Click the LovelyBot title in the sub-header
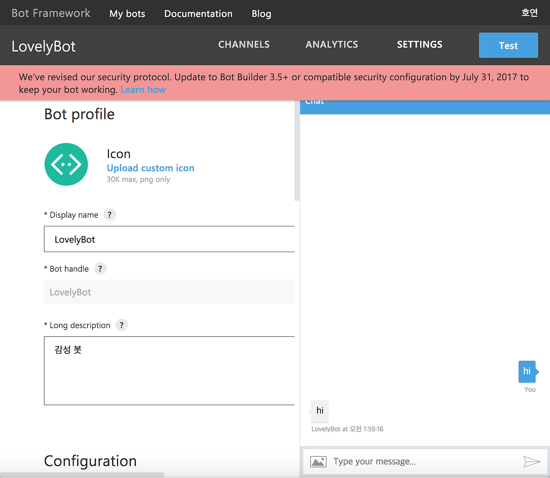The height and width of the screenshot is (478, 550). pyautogui.click(x=43, y=46)
